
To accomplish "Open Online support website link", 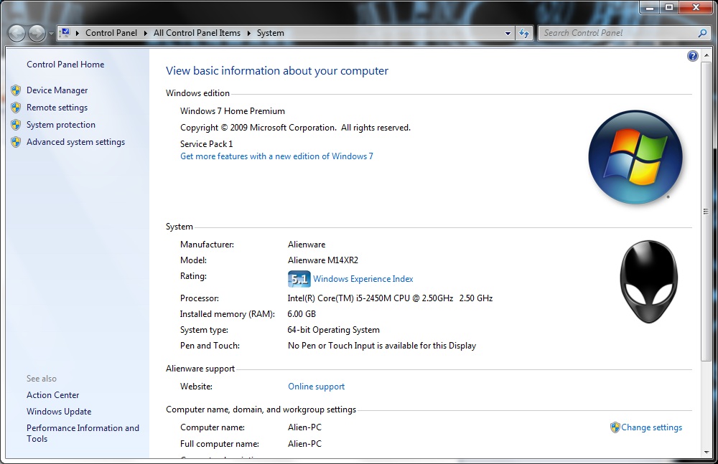I will point(317,387).
